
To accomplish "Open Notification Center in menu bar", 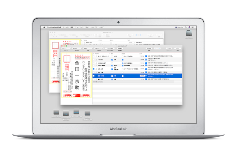I will (x=193, y=27).
